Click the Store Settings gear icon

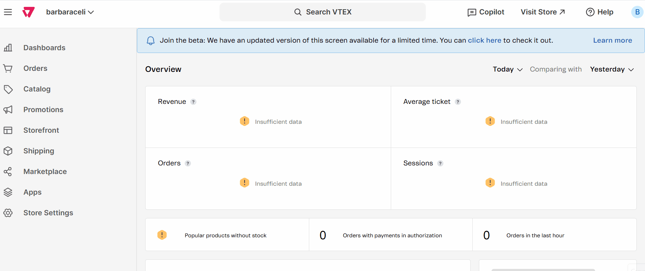[x=8, y=213]
